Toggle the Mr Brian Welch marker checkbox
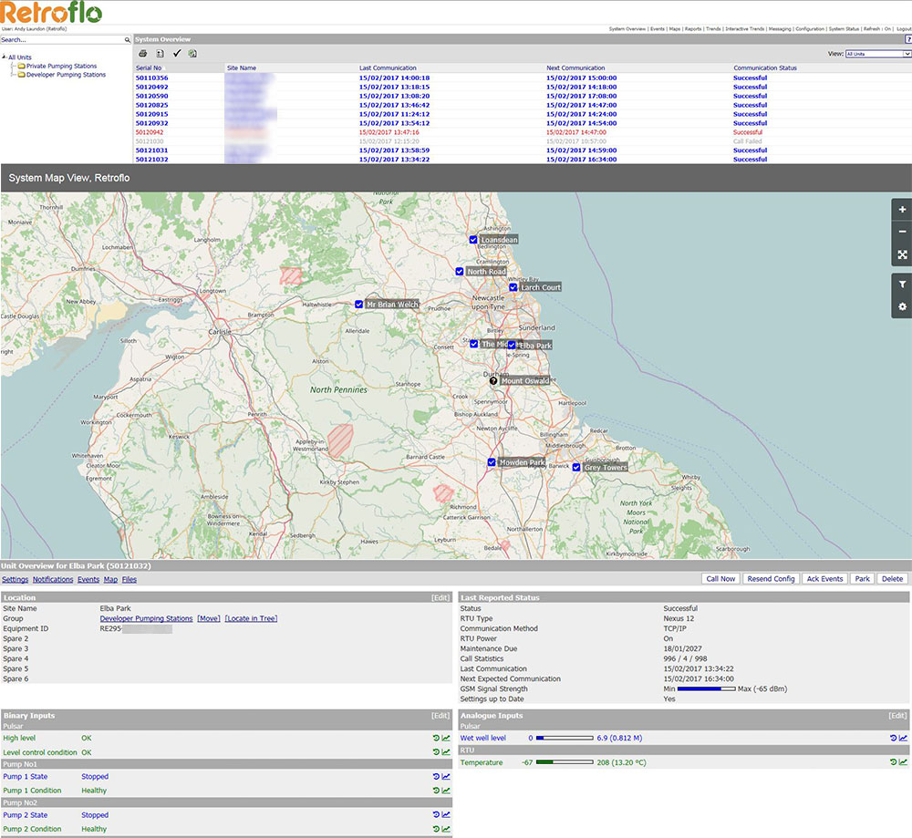Image resolution: width=912 pixels, height=838 pixels. point(359,304)
